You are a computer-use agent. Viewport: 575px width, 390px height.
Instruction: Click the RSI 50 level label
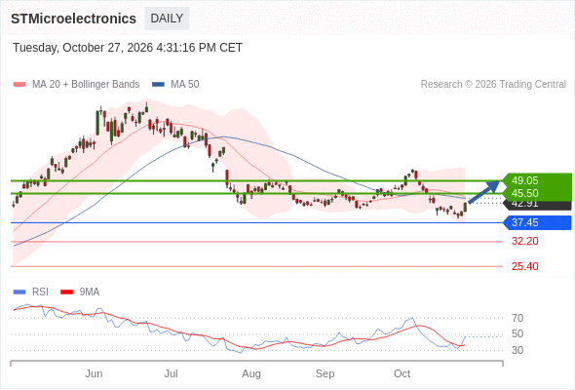(517, 333)
